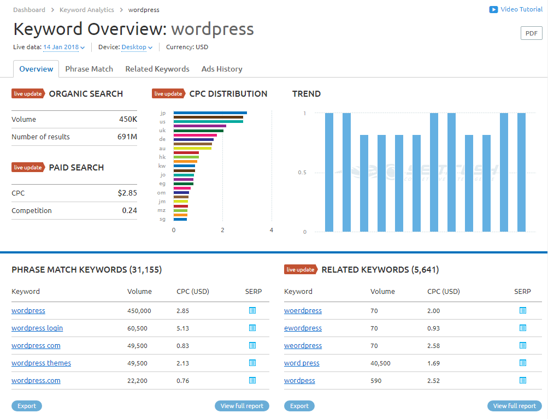The height and width of the screenshot is (419, 548).
Task: Click live update badge beside Paid Search
Action: coord(28,167)
